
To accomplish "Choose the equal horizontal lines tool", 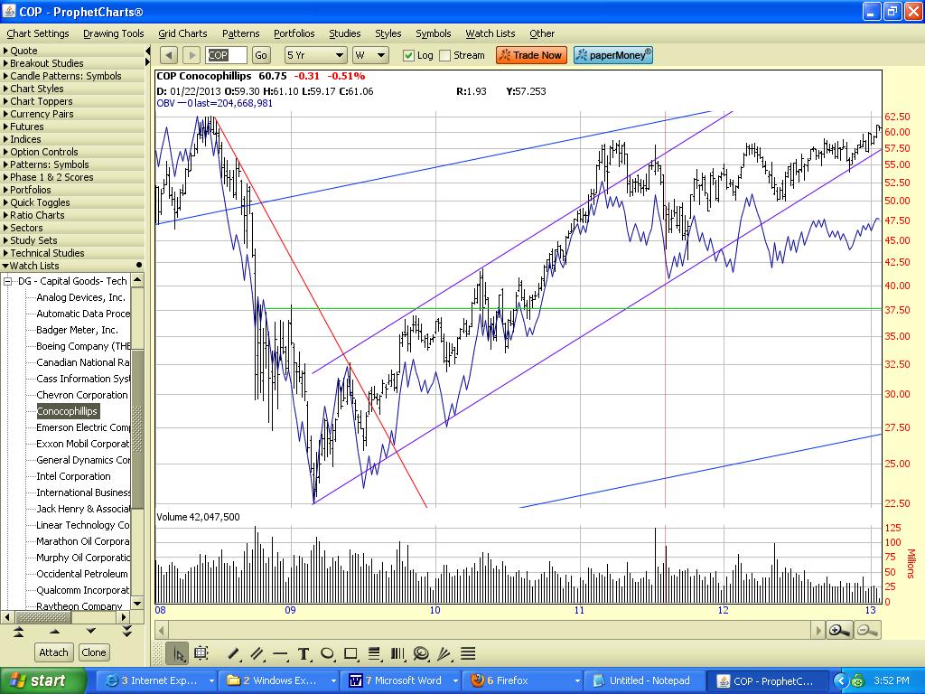I will click(468, 653).
